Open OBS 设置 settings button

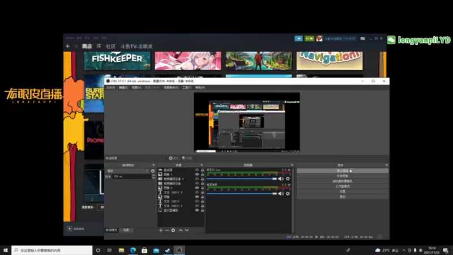343,192
